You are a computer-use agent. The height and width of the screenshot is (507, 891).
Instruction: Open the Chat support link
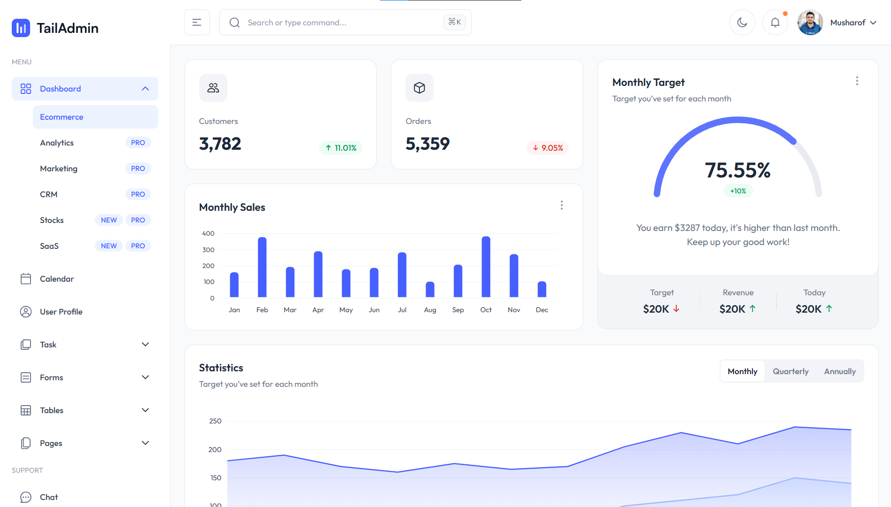[x=85, y=497]
